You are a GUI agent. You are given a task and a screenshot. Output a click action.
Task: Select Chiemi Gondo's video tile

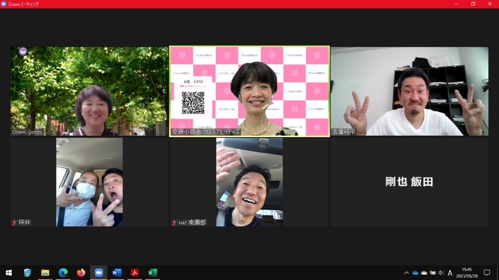pos(89,91)
